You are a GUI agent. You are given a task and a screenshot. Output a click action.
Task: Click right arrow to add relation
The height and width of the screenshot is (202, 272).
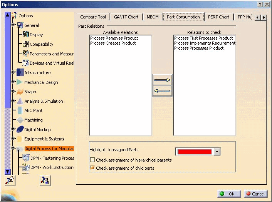[162, 80]
